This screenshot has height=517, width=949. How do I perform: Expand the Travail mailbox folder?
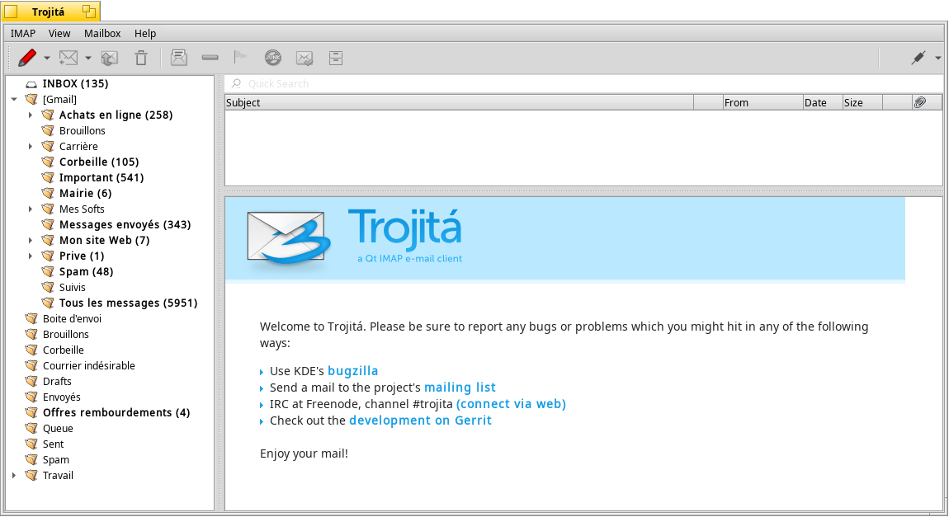point(14,475)
